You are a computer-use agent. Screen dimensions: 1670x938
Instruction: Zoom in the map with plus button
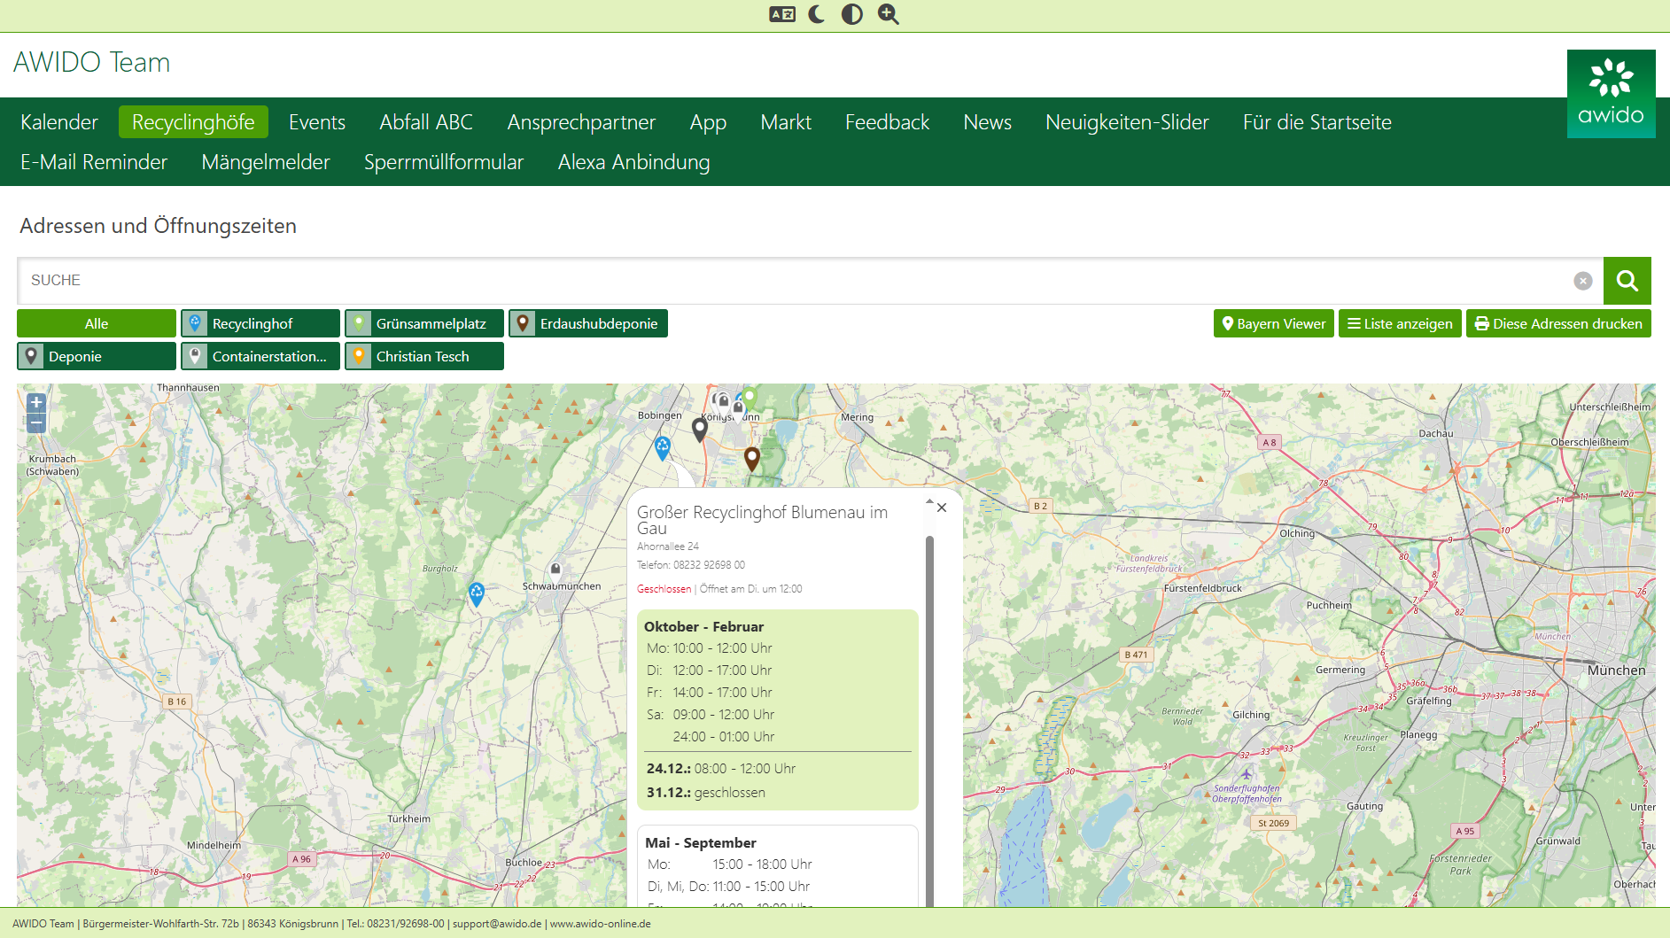point(36,402)
